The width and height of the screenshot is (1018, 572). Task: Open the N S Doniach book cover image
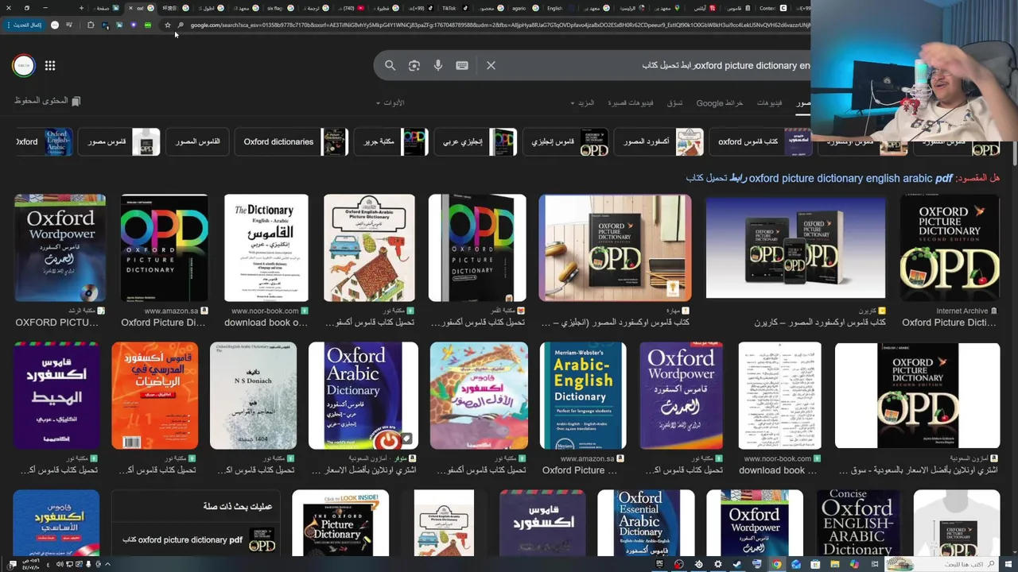253,396
